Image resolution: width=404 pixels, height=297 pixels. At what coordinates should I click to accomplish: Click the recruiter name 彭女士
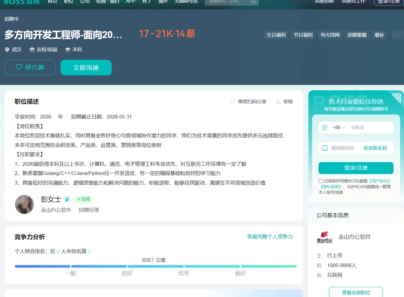[51, 199]
